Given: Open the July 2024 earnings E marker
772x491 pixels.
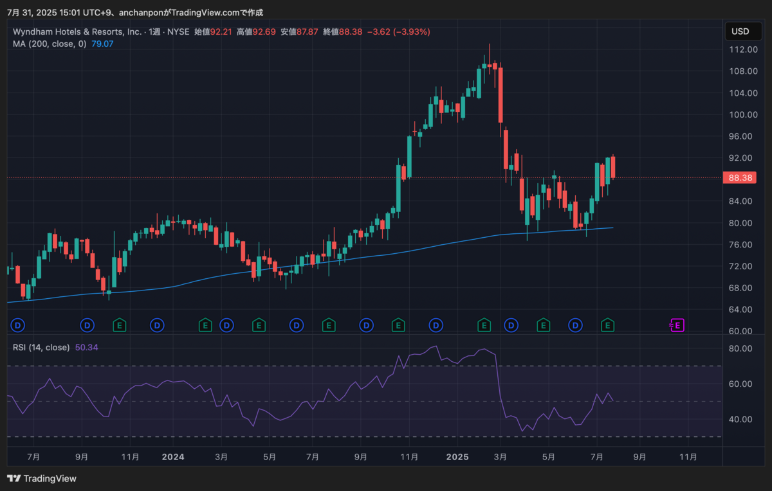Looking at the screenshot, I should coord(329,325).
